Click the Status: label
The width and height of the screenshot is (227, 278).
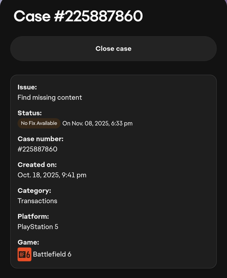tap(30, 113)
